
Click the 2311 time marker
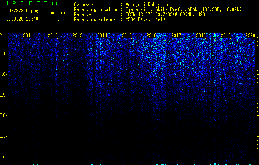[x=28, y=35]
